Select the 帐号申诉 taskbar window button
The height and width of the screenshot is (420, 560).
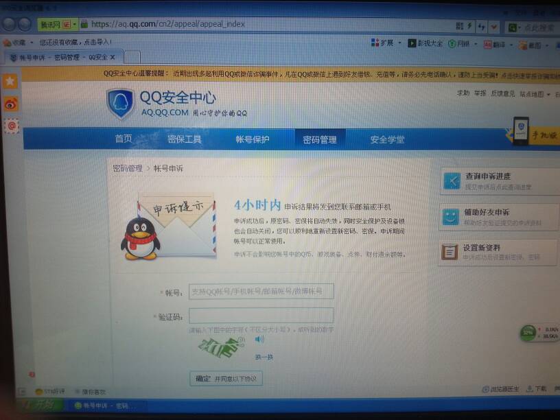pos(106,406)
